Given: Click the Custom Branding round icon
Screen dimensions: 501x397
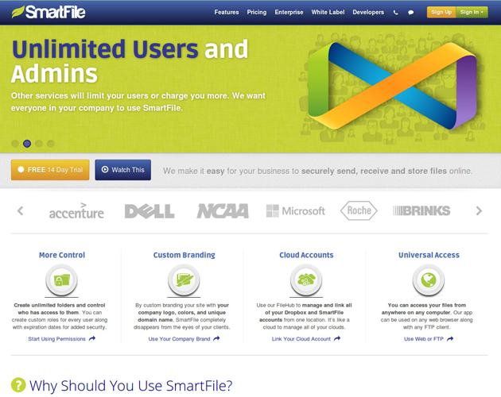Looking at the screenshot, I should pyautogui.click(x=184, y=279).
